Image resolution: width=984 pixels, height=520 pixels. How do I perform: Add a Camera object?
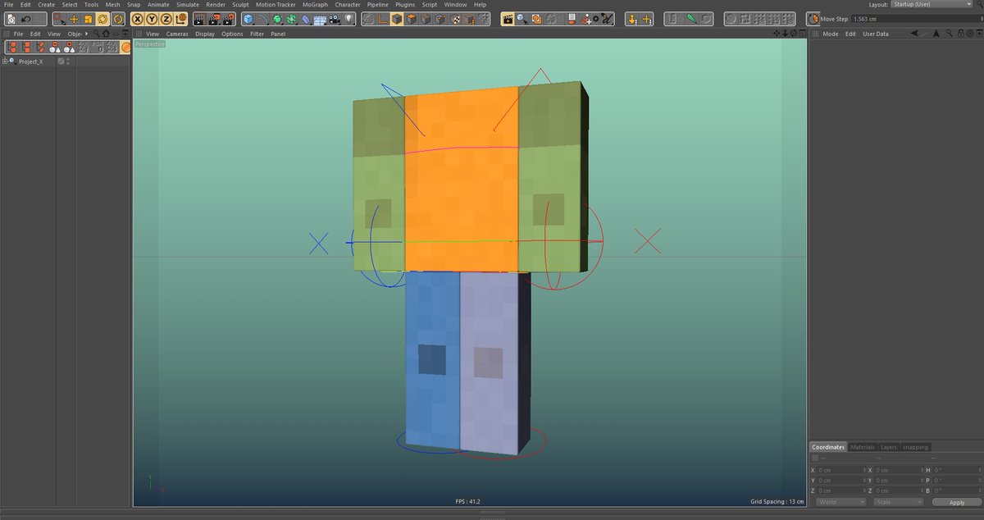click(x=335, y=18)
